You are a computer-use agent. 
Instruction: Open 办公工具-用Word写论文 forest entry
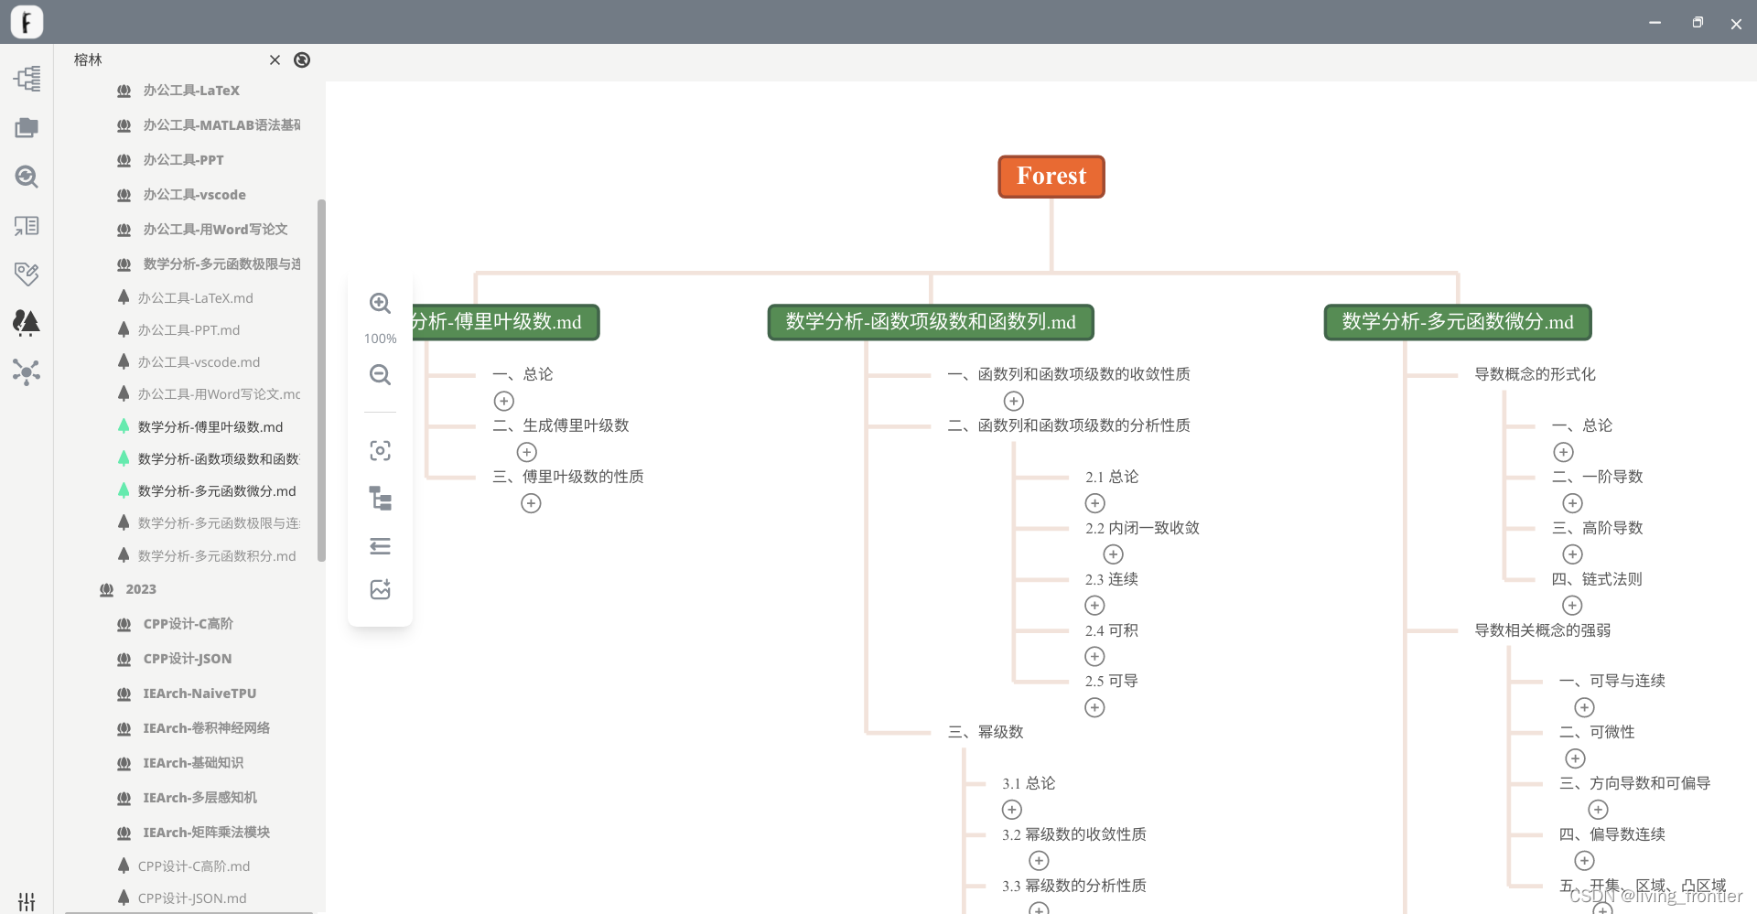tap(215, 230)
